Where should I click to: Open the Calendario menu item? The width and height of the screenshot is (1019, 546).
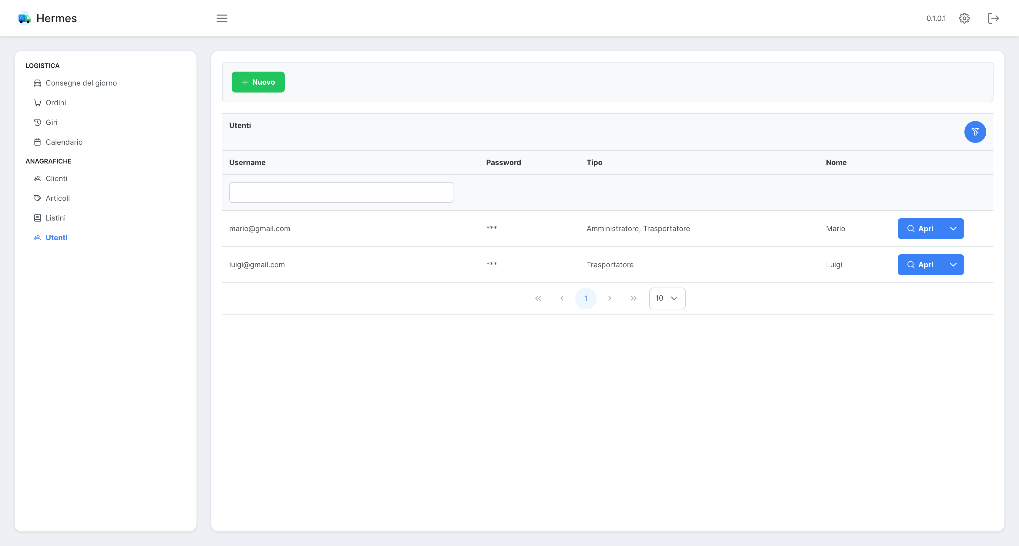click(x=64, y=142)
